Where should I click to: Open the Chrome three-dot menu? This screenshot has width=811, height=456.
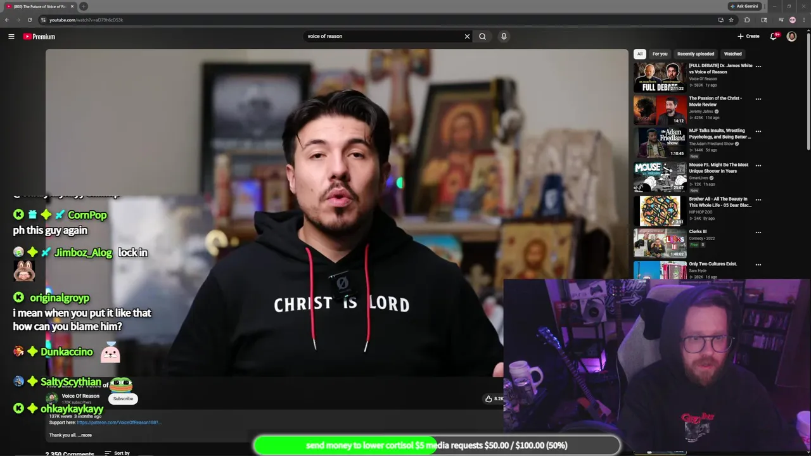pos(803,20)
